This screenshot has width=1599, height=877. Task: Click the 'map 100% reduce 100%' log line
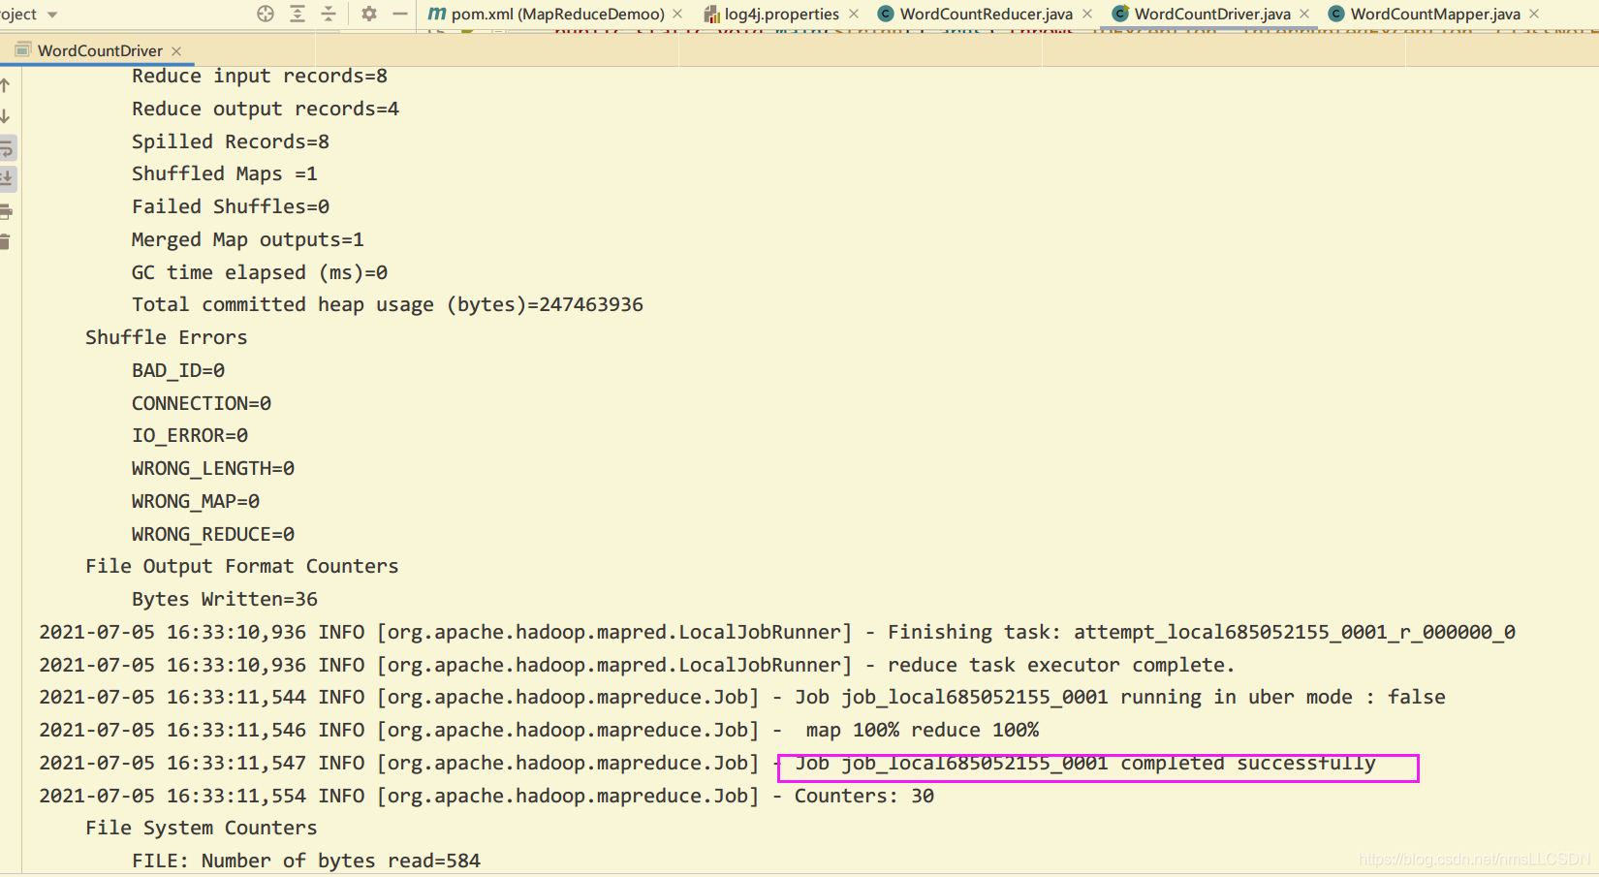(539, 731)
